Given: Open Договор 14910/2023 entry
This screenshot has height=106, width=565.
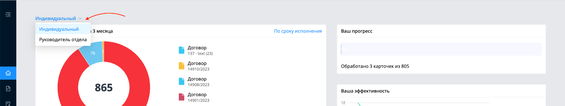Looking at the screenshot, I should pos(198,66).
